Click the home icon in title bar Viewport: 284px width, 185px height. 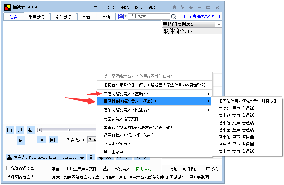tap(174, 7)
